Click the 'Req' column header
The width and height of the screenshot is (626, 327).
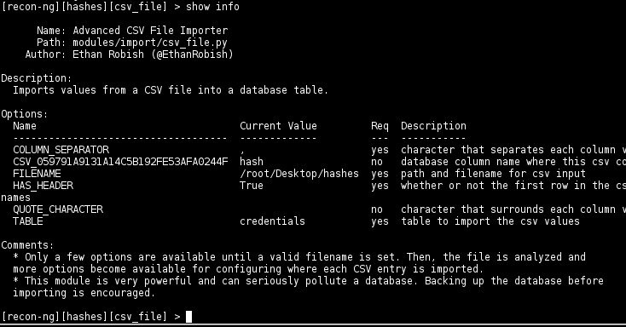[x=380, y=126]
